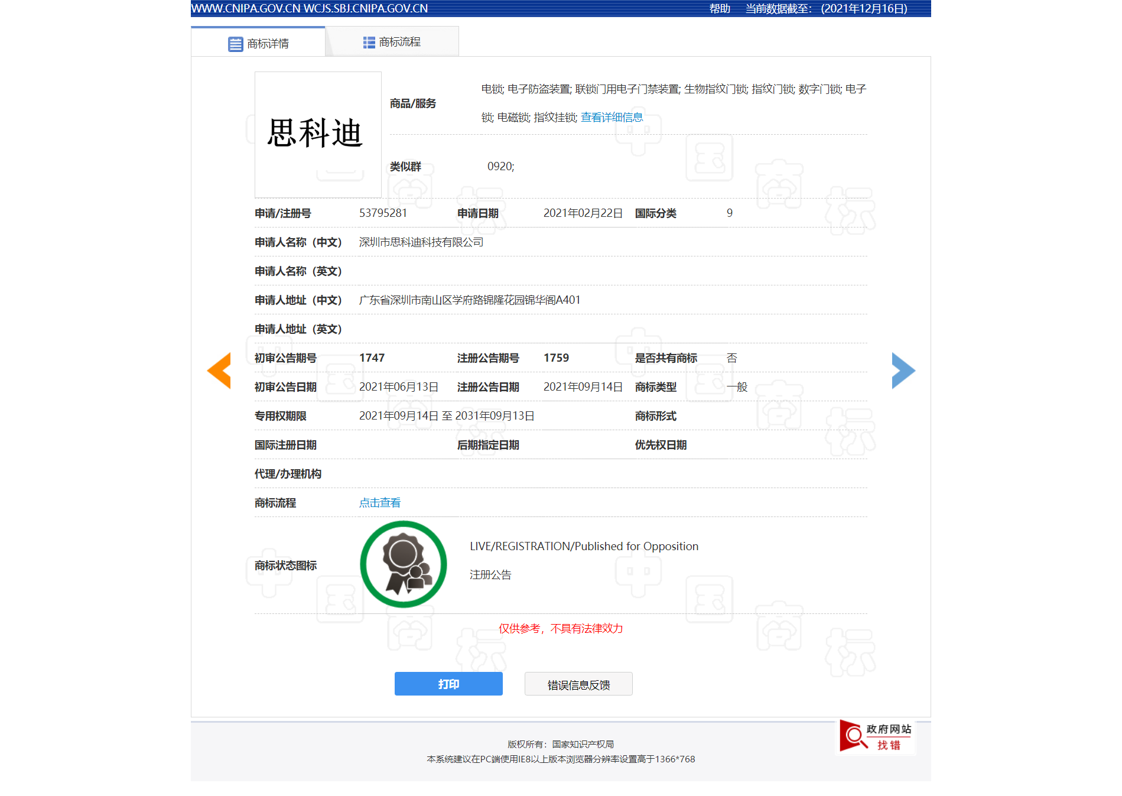Select application date 2021年02月22日

tap(583, 213)
